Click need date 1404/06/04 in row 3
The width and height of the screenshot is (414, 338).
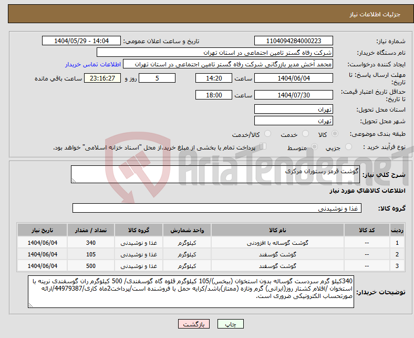click(42, 266)
